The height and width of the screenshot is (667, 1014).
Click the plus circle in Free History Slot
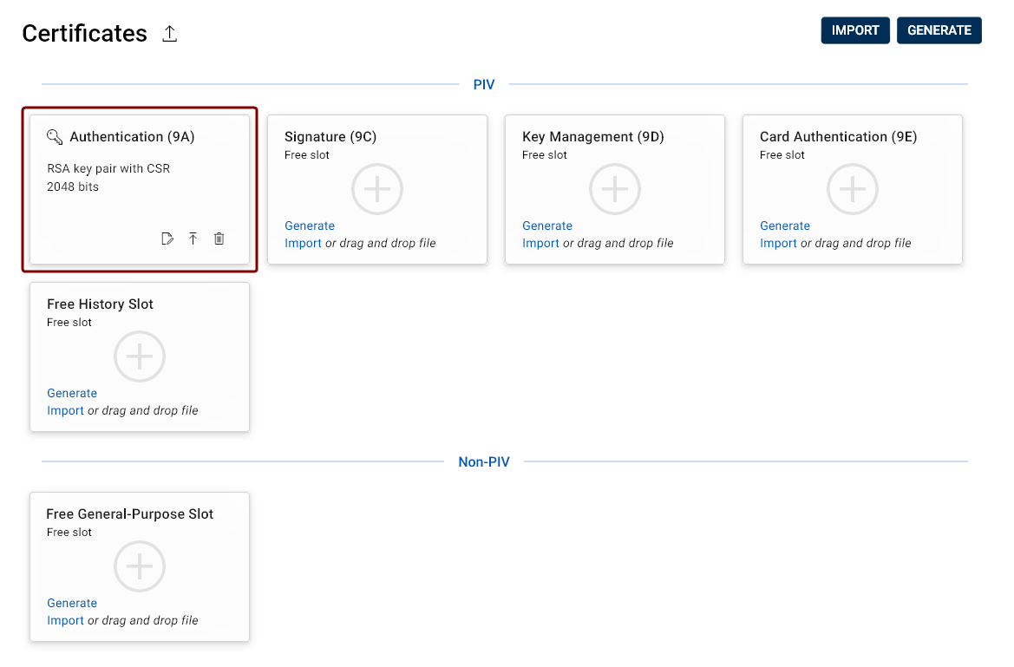(140, 356)
